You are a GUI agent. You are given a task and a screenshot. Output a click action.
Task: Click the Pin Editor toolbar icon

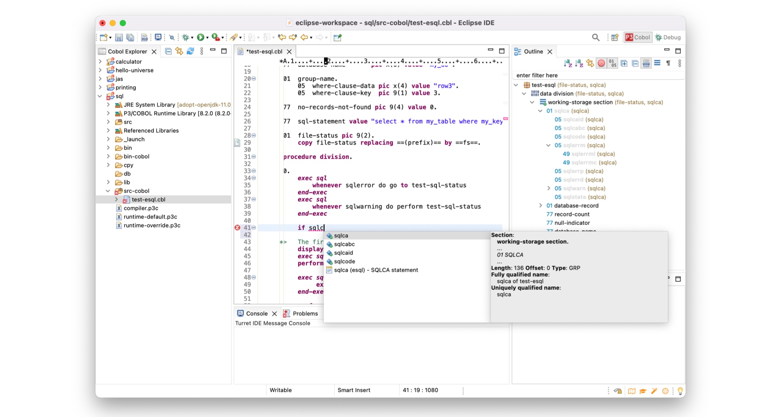(x=337, y=37)
